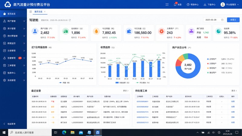
Task: Click the 在线率 pie icon
Action: [x=218, y=31]
